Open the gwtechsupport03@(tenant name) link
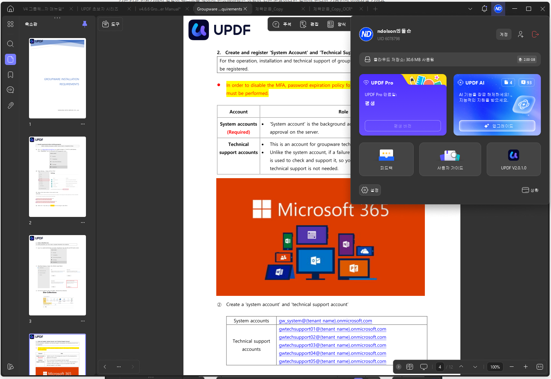 point(333,345)
